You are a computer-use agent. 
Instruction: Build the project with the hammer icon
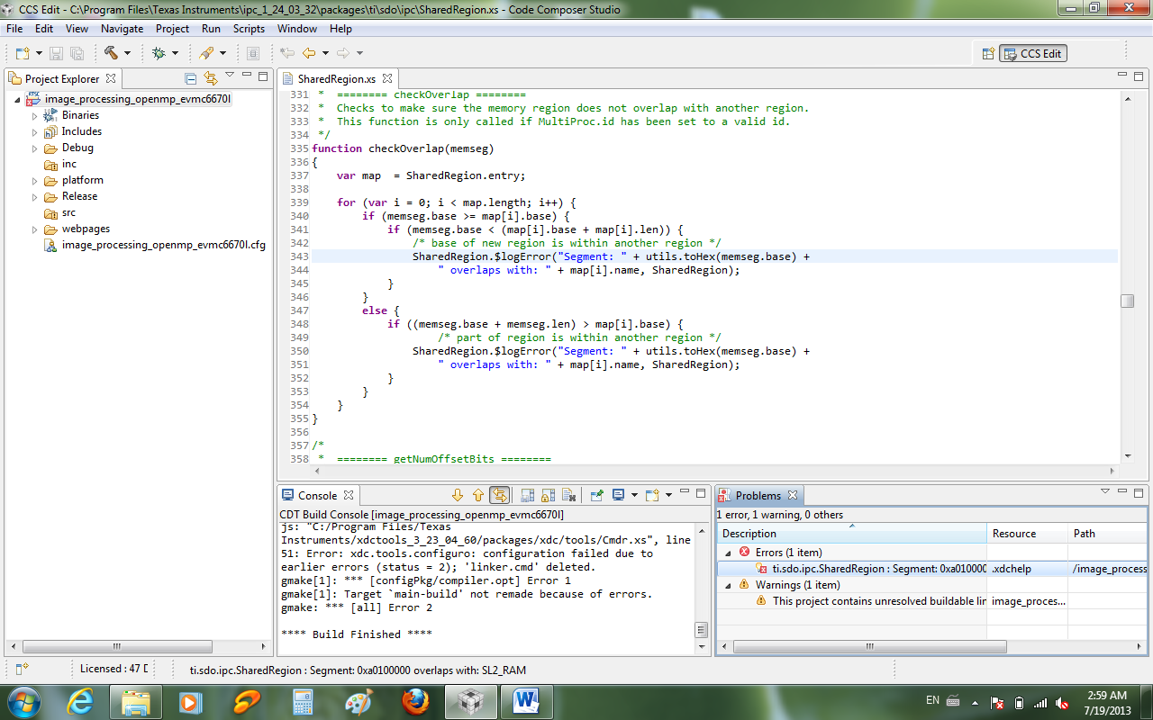click(x=111, y=54)
